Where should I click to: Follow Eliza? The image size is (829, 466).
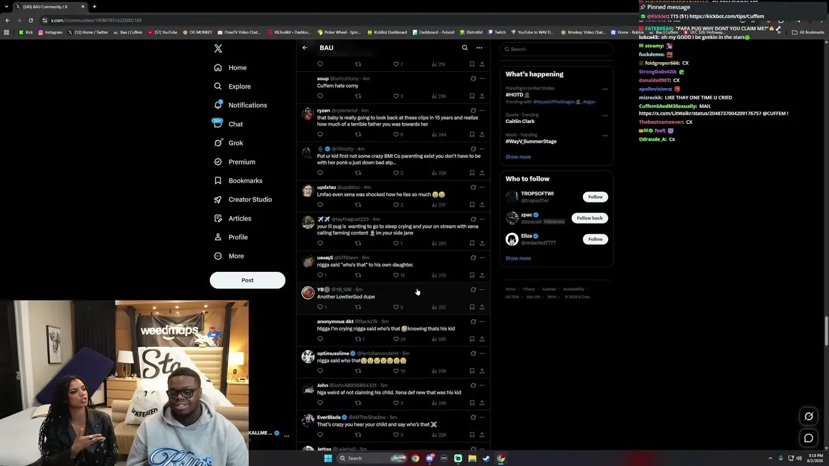point(595,239)
